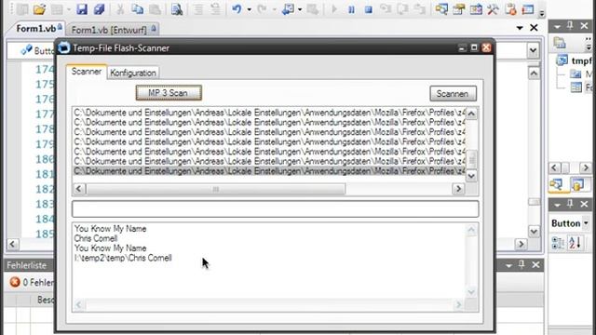Image resolution: width=596 pixels, height=335 pixels.
Task: Click the file list horizontal scrollbar thumb
Action: click(216, 189)
